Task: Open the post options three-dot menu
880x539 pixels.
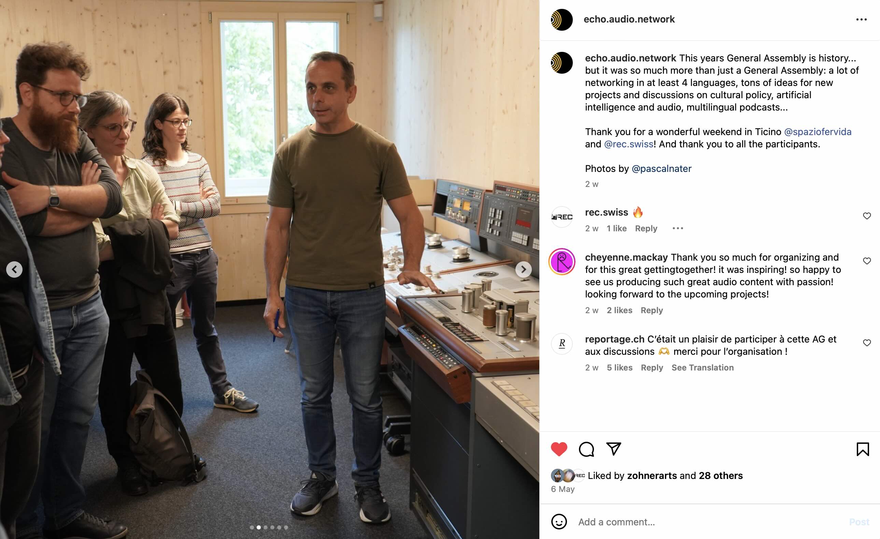Action: [x=862, y=20]
